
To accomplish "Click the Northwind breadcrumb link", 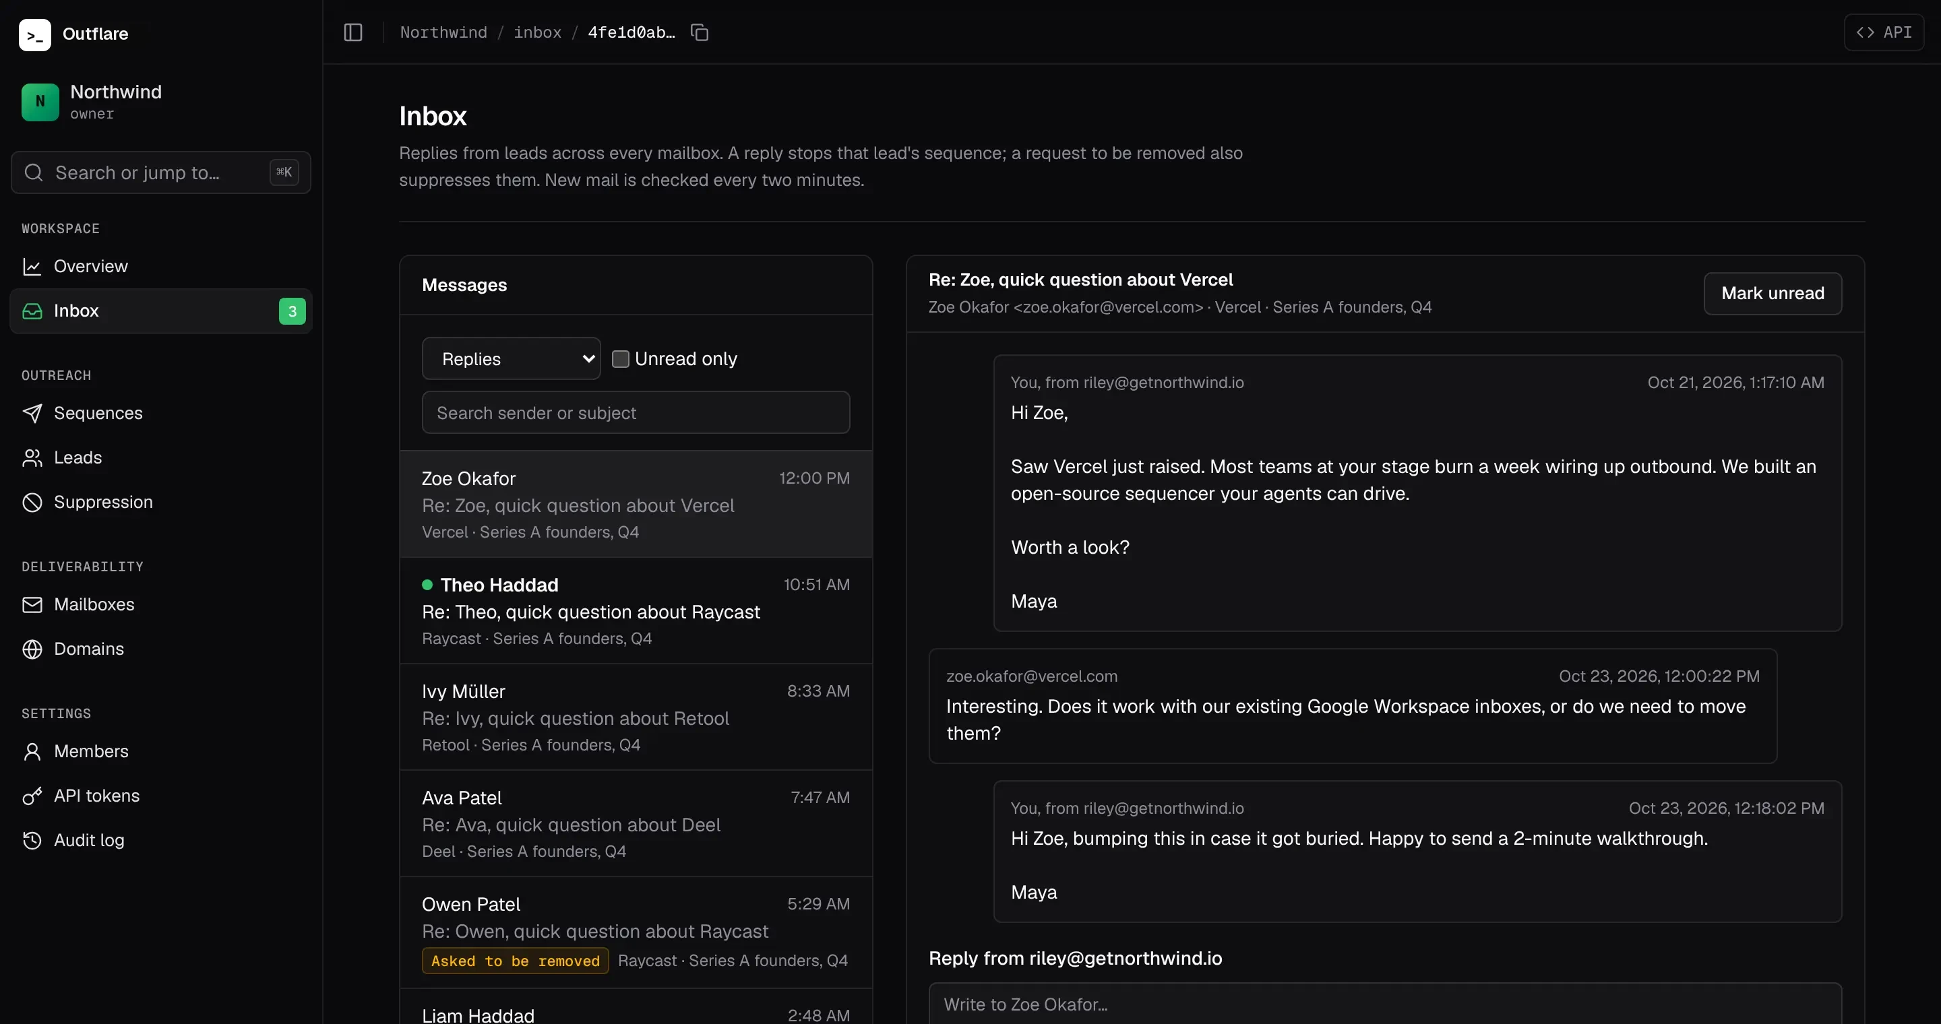I will 443,32.
